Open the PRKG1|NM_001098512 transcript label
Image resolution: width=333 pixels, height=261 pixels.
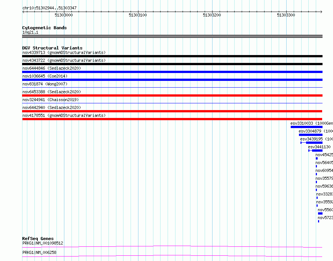point(43,243)
